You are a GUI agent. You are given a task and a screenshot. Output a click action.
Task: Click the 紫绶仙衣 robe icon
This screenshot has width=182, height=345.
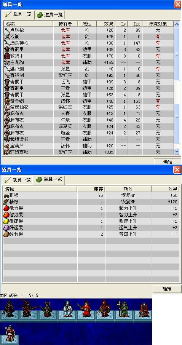7,107
